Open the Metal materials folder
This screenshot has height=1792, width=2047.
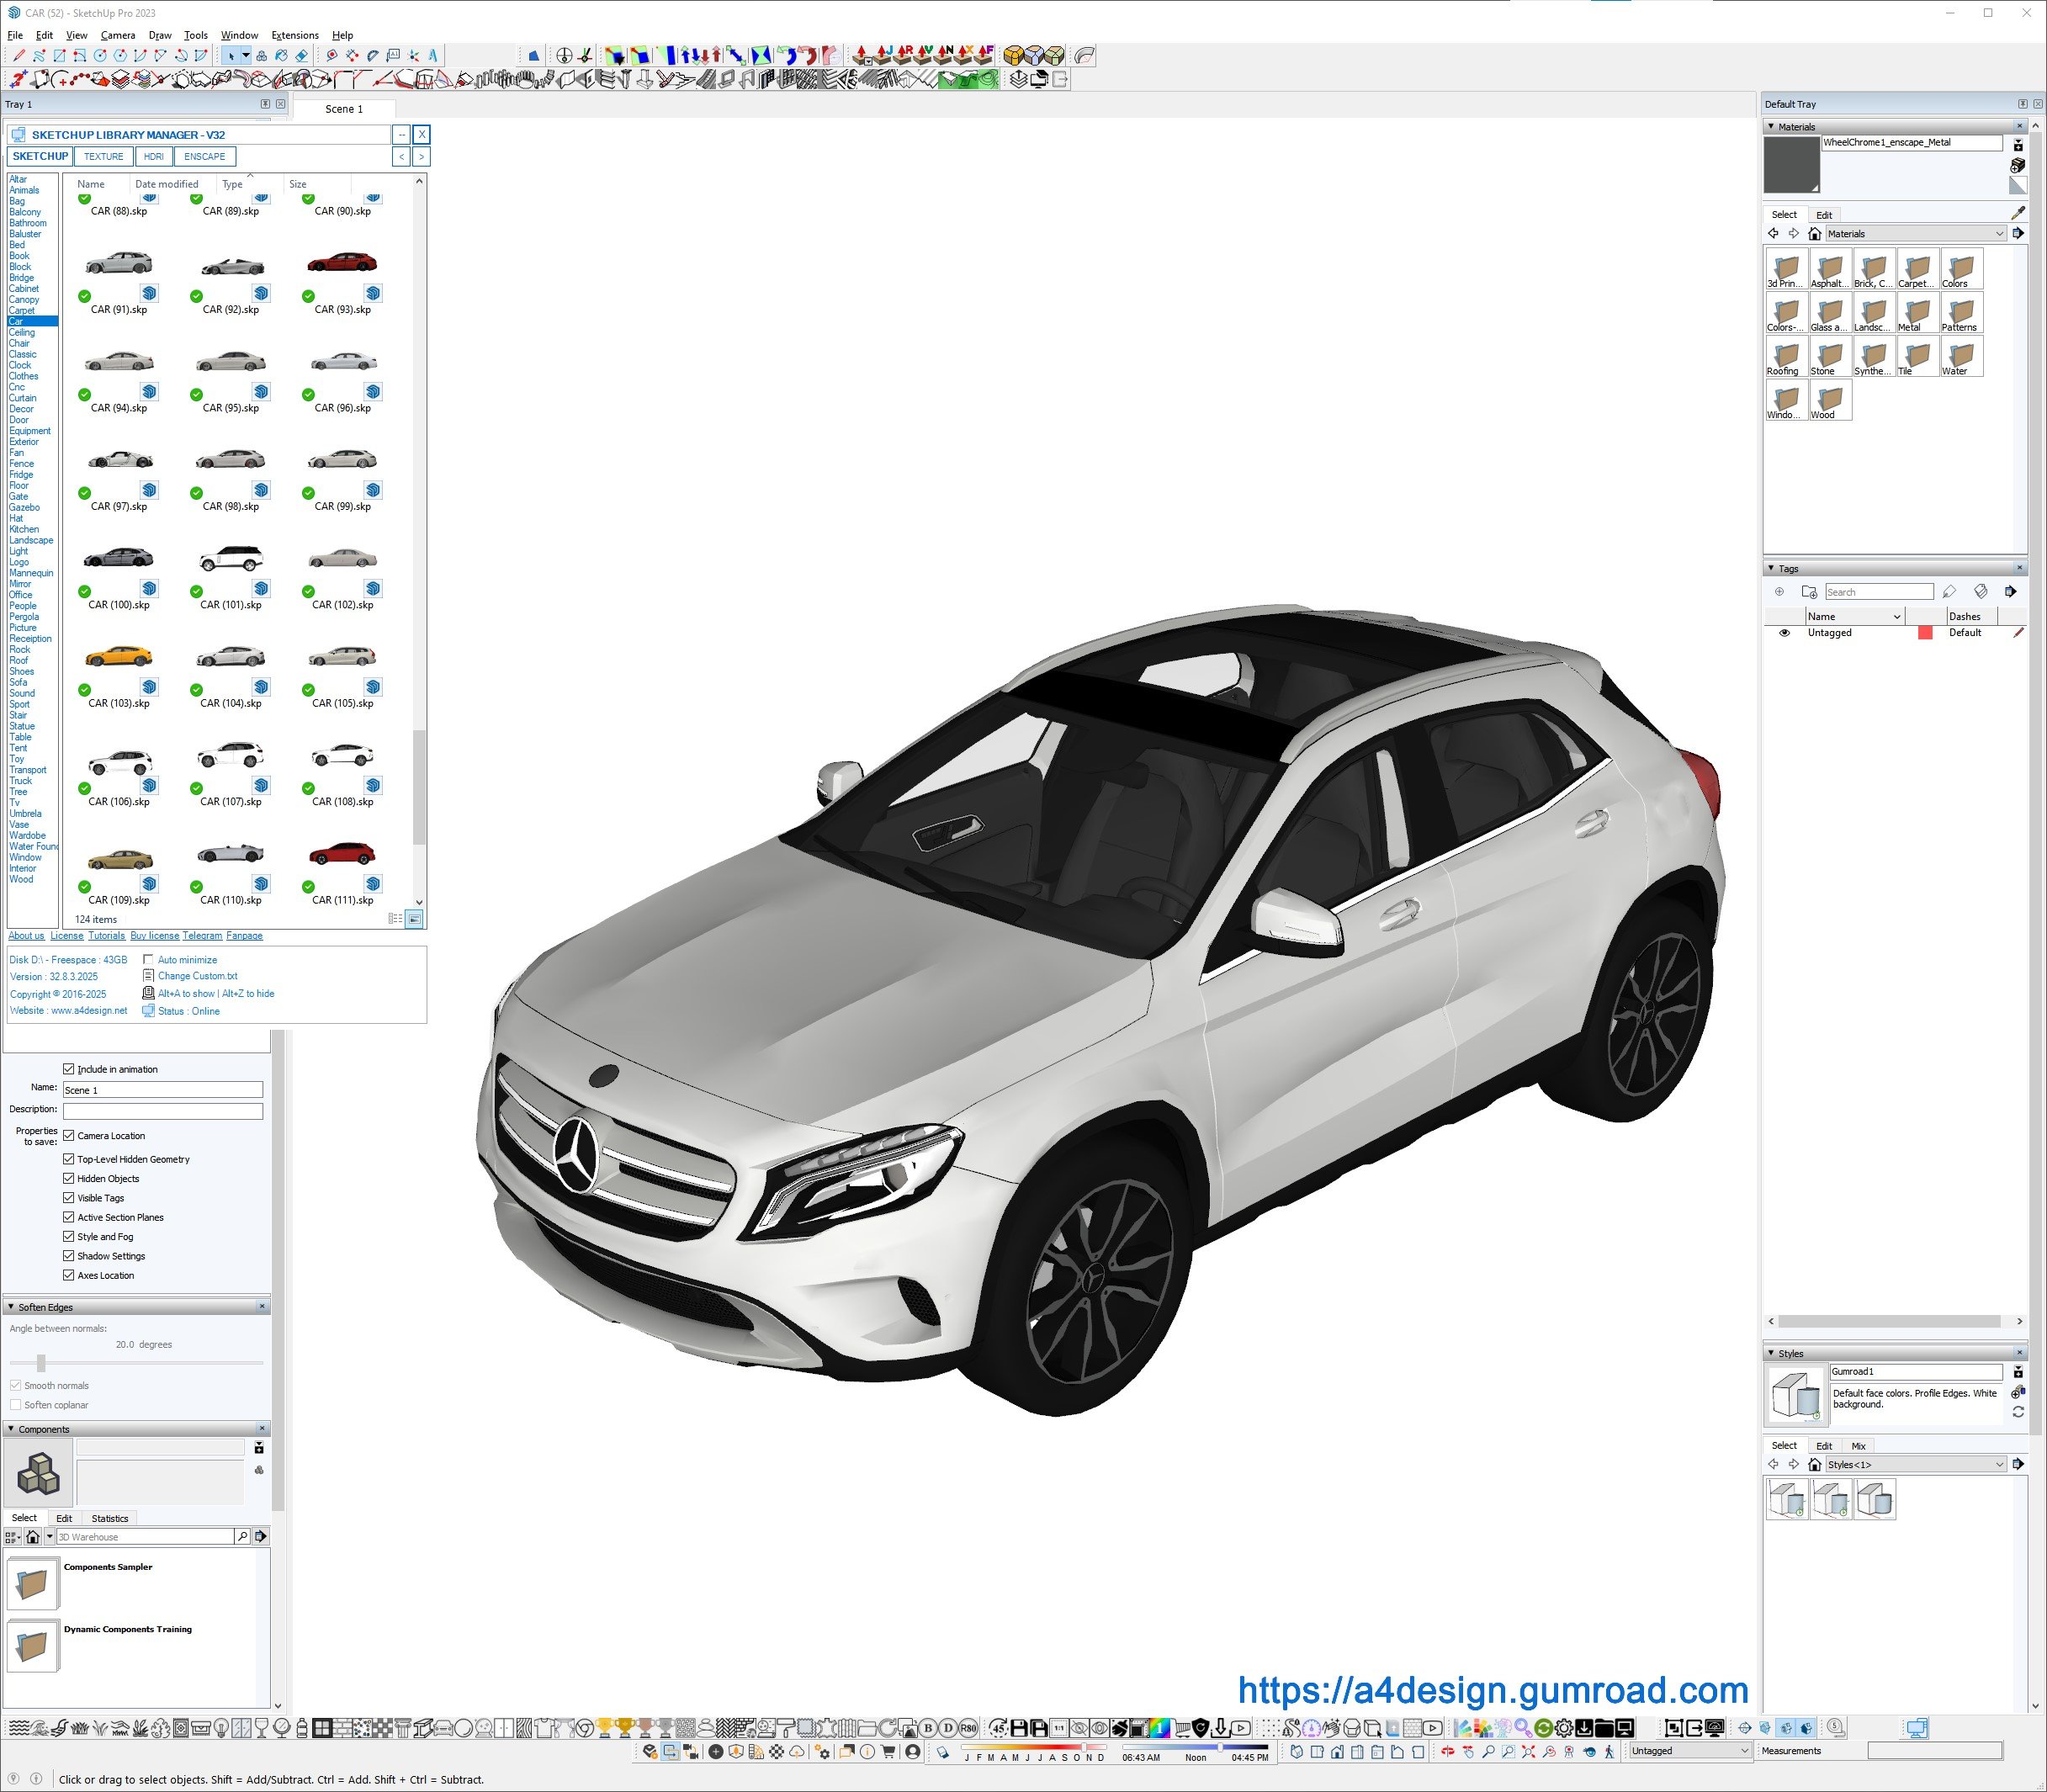[x=1916, y=312]
